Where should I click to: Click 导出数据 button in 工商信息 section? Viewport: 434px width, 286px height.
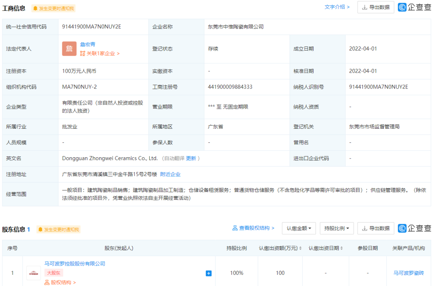[376, 8]
